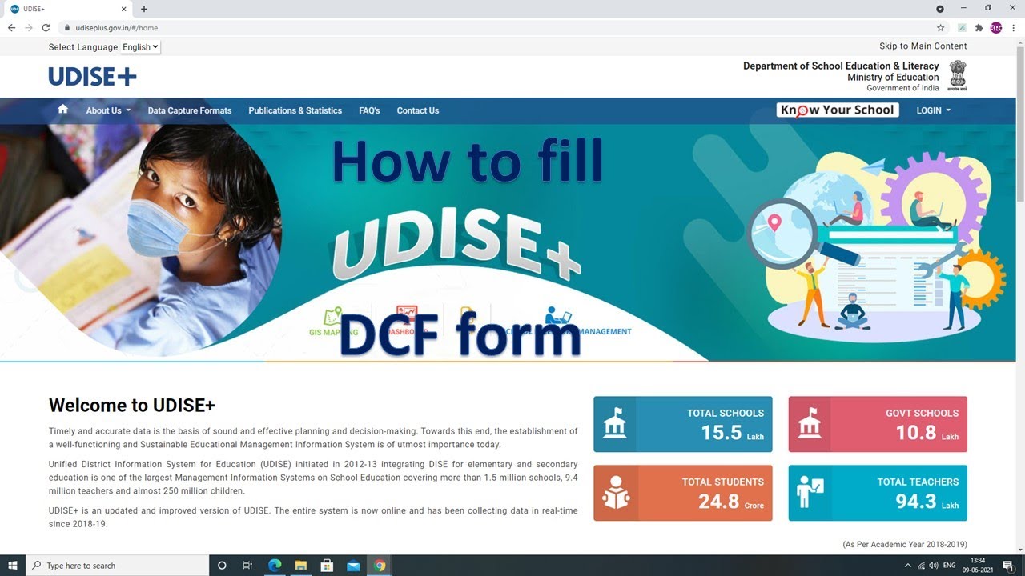Click the teacher icon in Total Teachers card
This screenshot has height=576, width=1025.
810,493
